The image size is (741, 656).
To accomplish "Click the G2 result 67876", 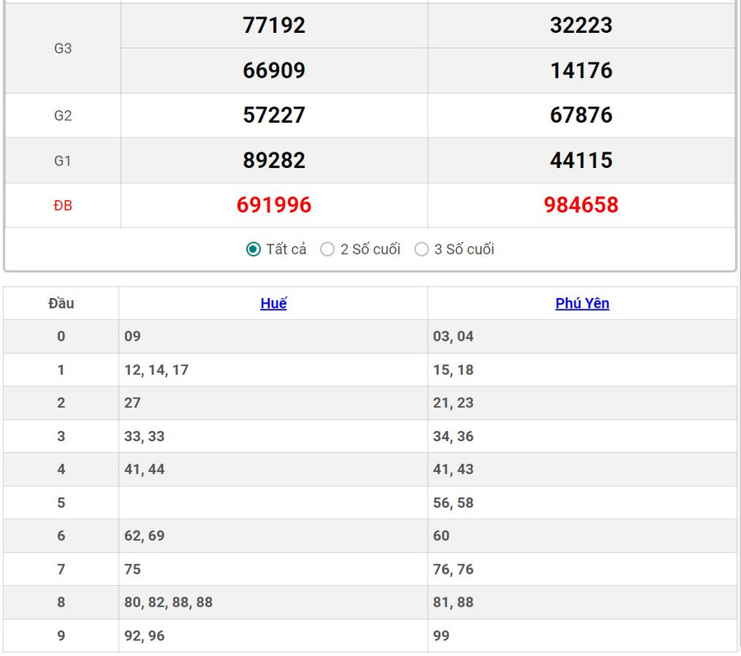I will pyautogui.click(x=581, y=115).
